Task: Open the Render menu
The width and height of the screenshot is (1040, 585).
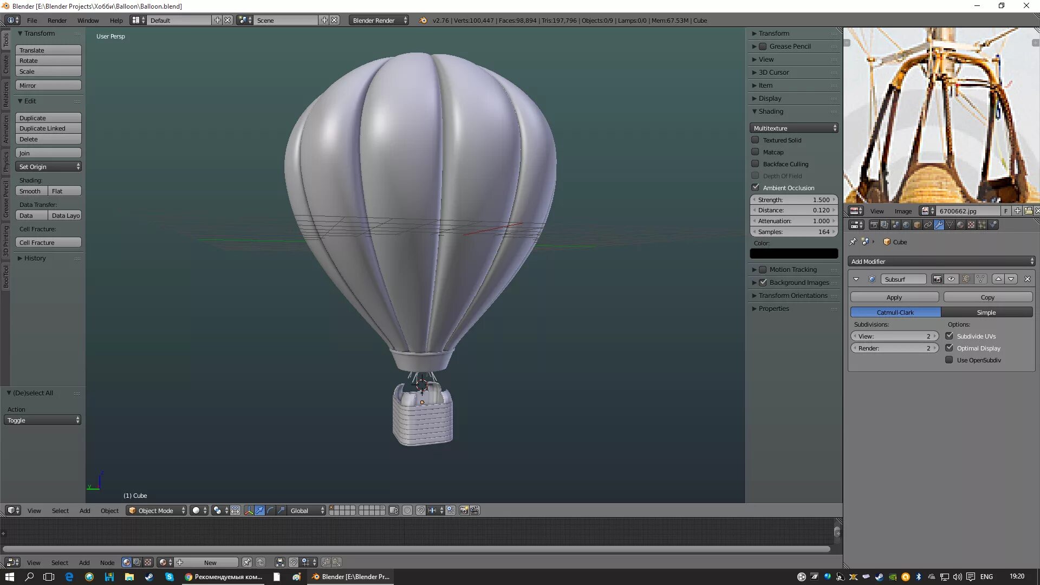Action: [x=57, y=20]
